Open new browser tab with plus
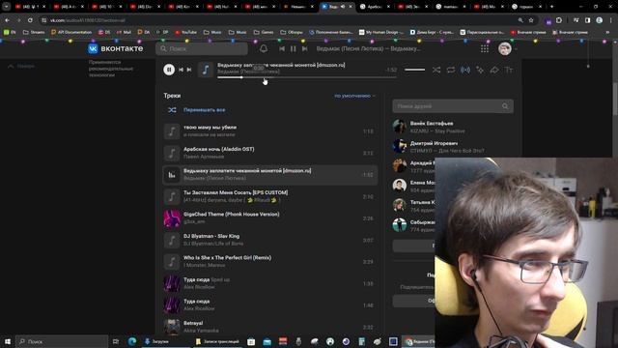618x348 pixels. pos(551,7)
